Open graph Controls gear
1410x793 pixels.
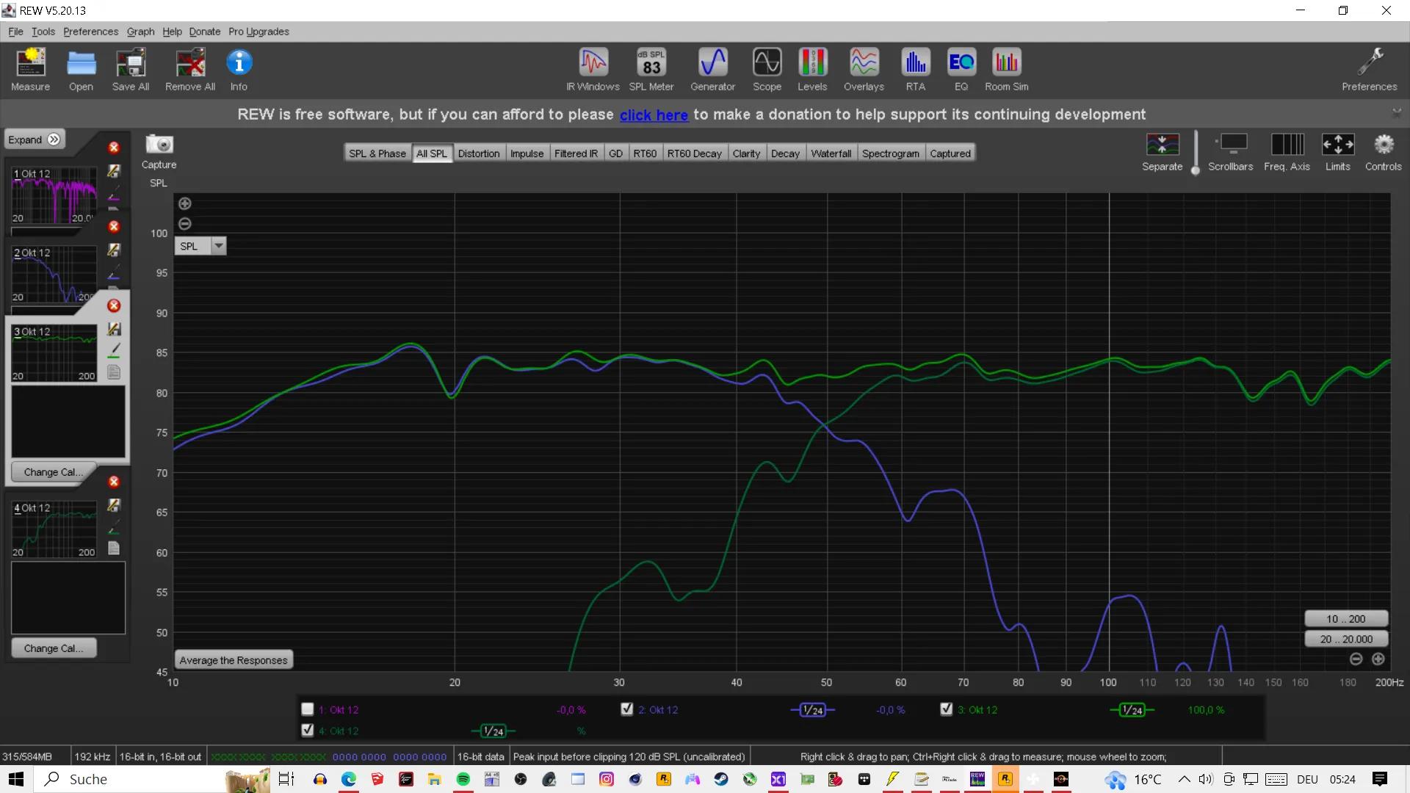tap(1383, 145)
